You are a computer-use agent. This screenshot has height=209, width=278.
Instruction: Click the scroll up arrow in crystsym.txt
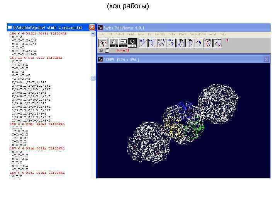93,33
